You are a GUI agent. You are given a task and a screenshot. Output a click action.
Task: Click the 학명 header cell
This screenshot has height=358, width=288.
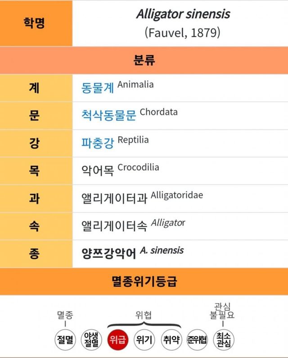(36, 23)
